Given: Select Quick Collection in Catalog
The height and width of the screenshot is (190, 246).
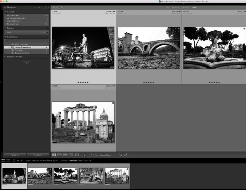Looking at the screenshot, I should [26, 21].
